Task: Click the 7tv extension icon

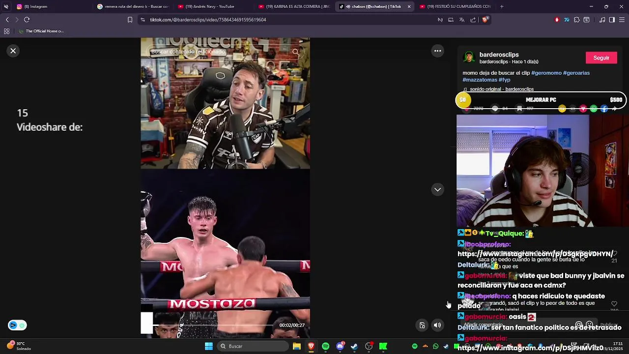Action: pyautogui.click(x=567, y=20)
